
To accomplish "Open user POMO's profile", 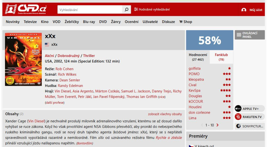I will click(x=194, y=74).
